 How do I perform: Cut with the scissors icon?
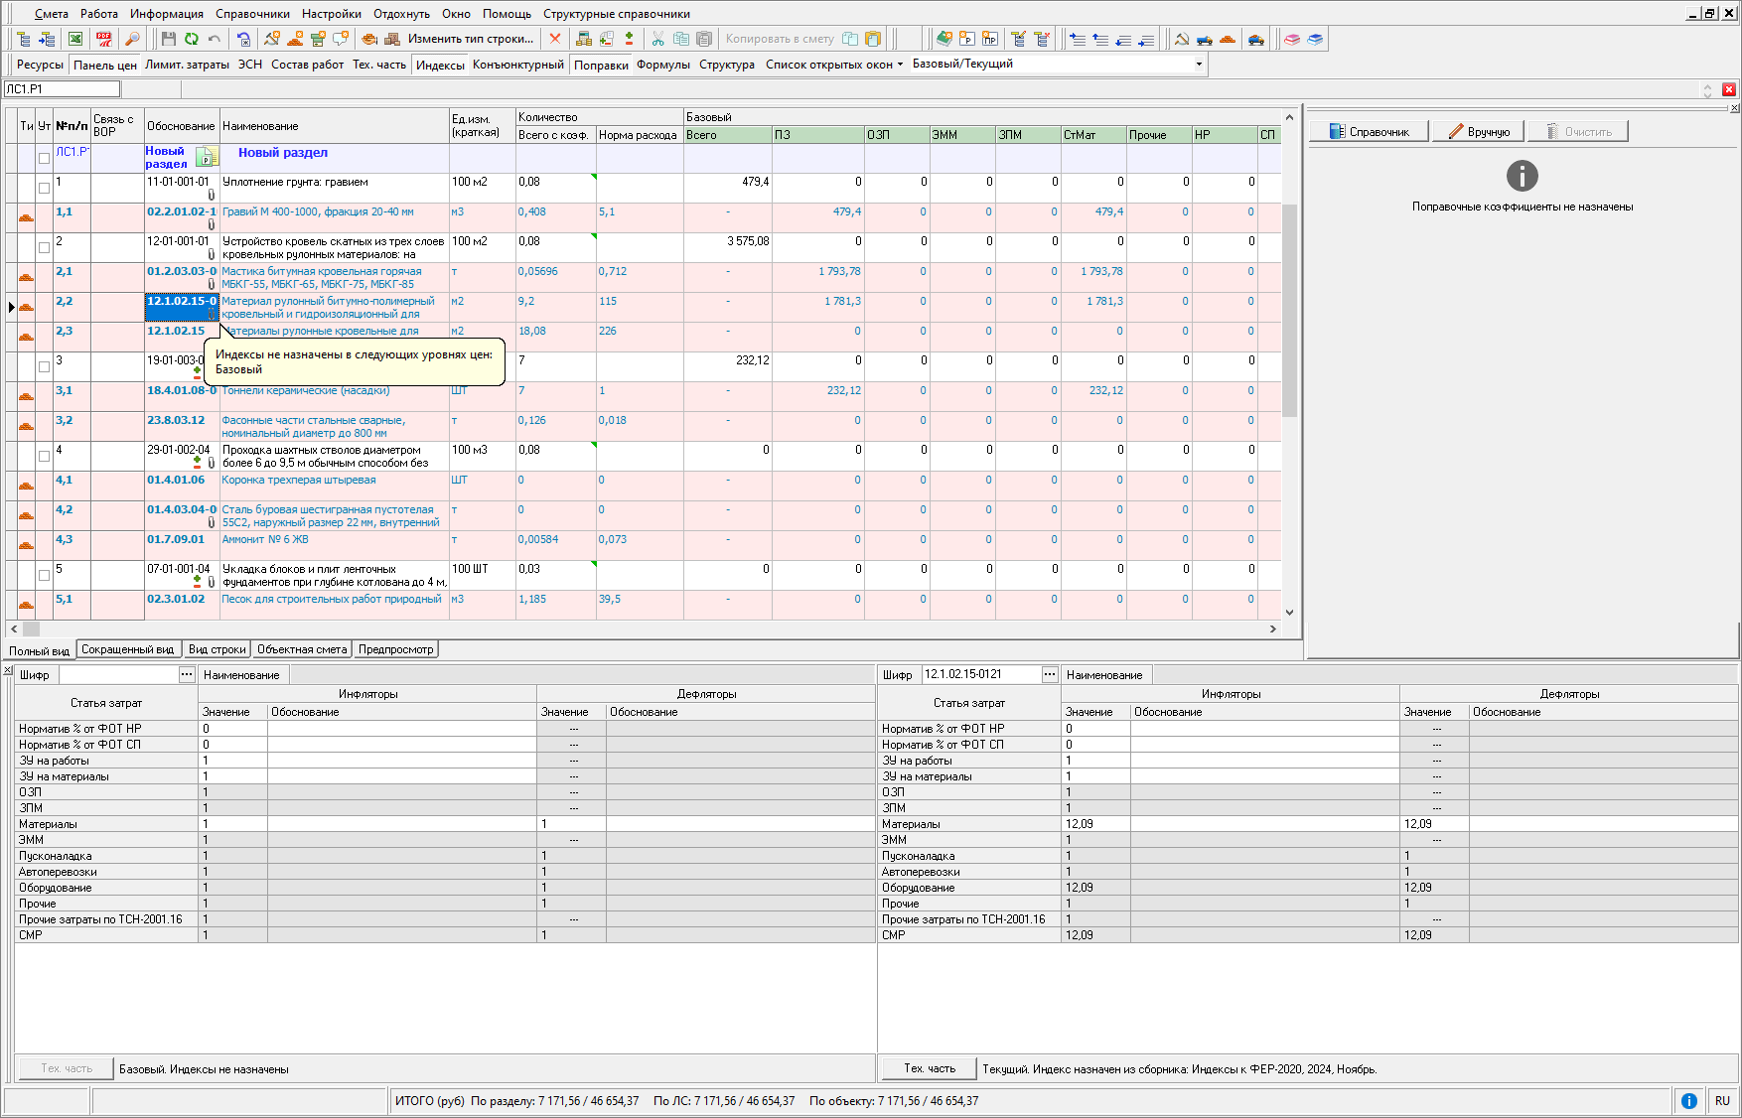pos(657,39)
